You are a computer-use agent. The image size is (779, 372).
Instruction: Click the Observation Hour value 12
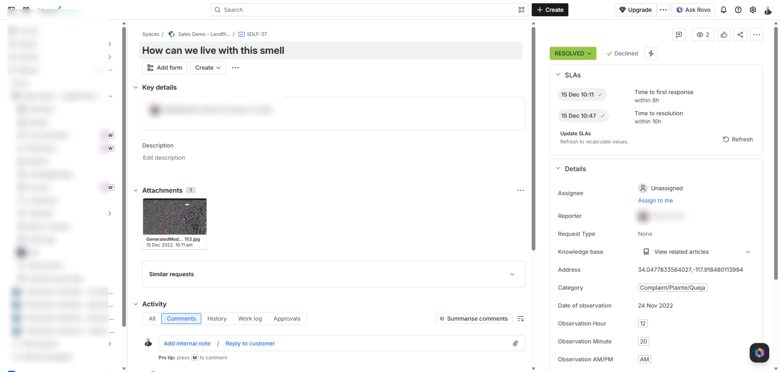(643, 323)
